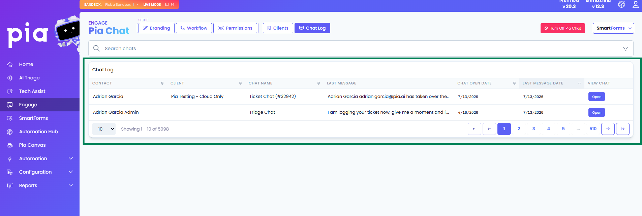Click the AI Triage icon

(x=10, y=78)
